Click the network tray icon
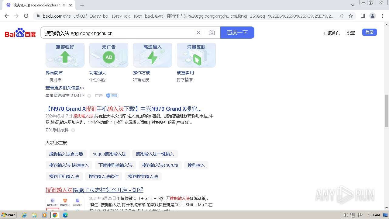The image size is (389, 219). tap(353, 215)
